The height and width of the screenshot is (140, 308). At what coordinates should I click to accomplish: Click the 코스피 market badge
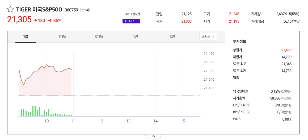tap(85, 10)
